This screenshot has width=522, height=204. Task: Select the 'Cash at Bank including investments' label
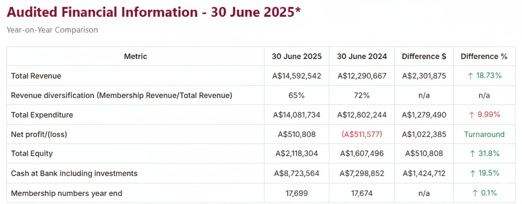[74, 173]
